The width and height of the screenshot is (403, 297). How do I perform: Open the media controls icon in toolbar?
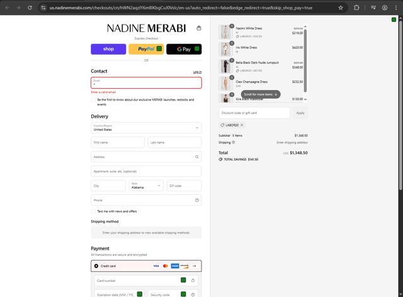(x=373, y=8)
